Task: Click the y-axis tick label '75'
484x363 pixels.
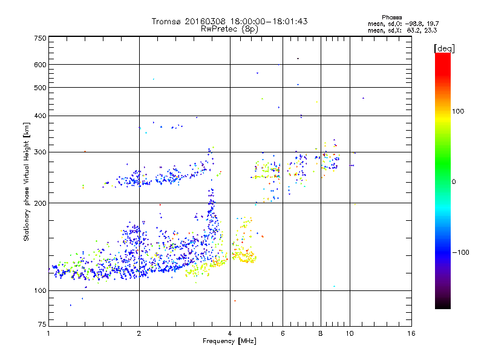Action: (42, 324)
